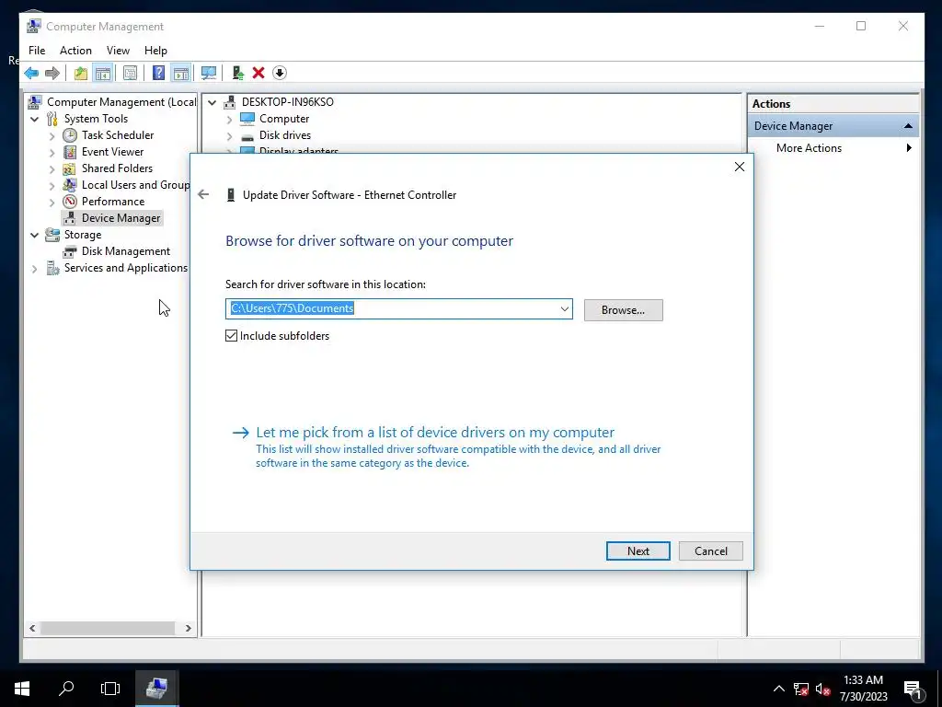Collapse the System Tools tree node
Image resolution: width=942 pixels, height=707 pixels.
tap(35, 119)
